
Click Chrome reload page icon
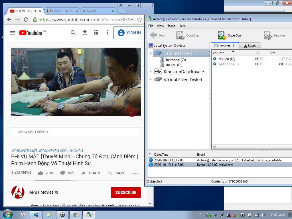pos(26,20)
